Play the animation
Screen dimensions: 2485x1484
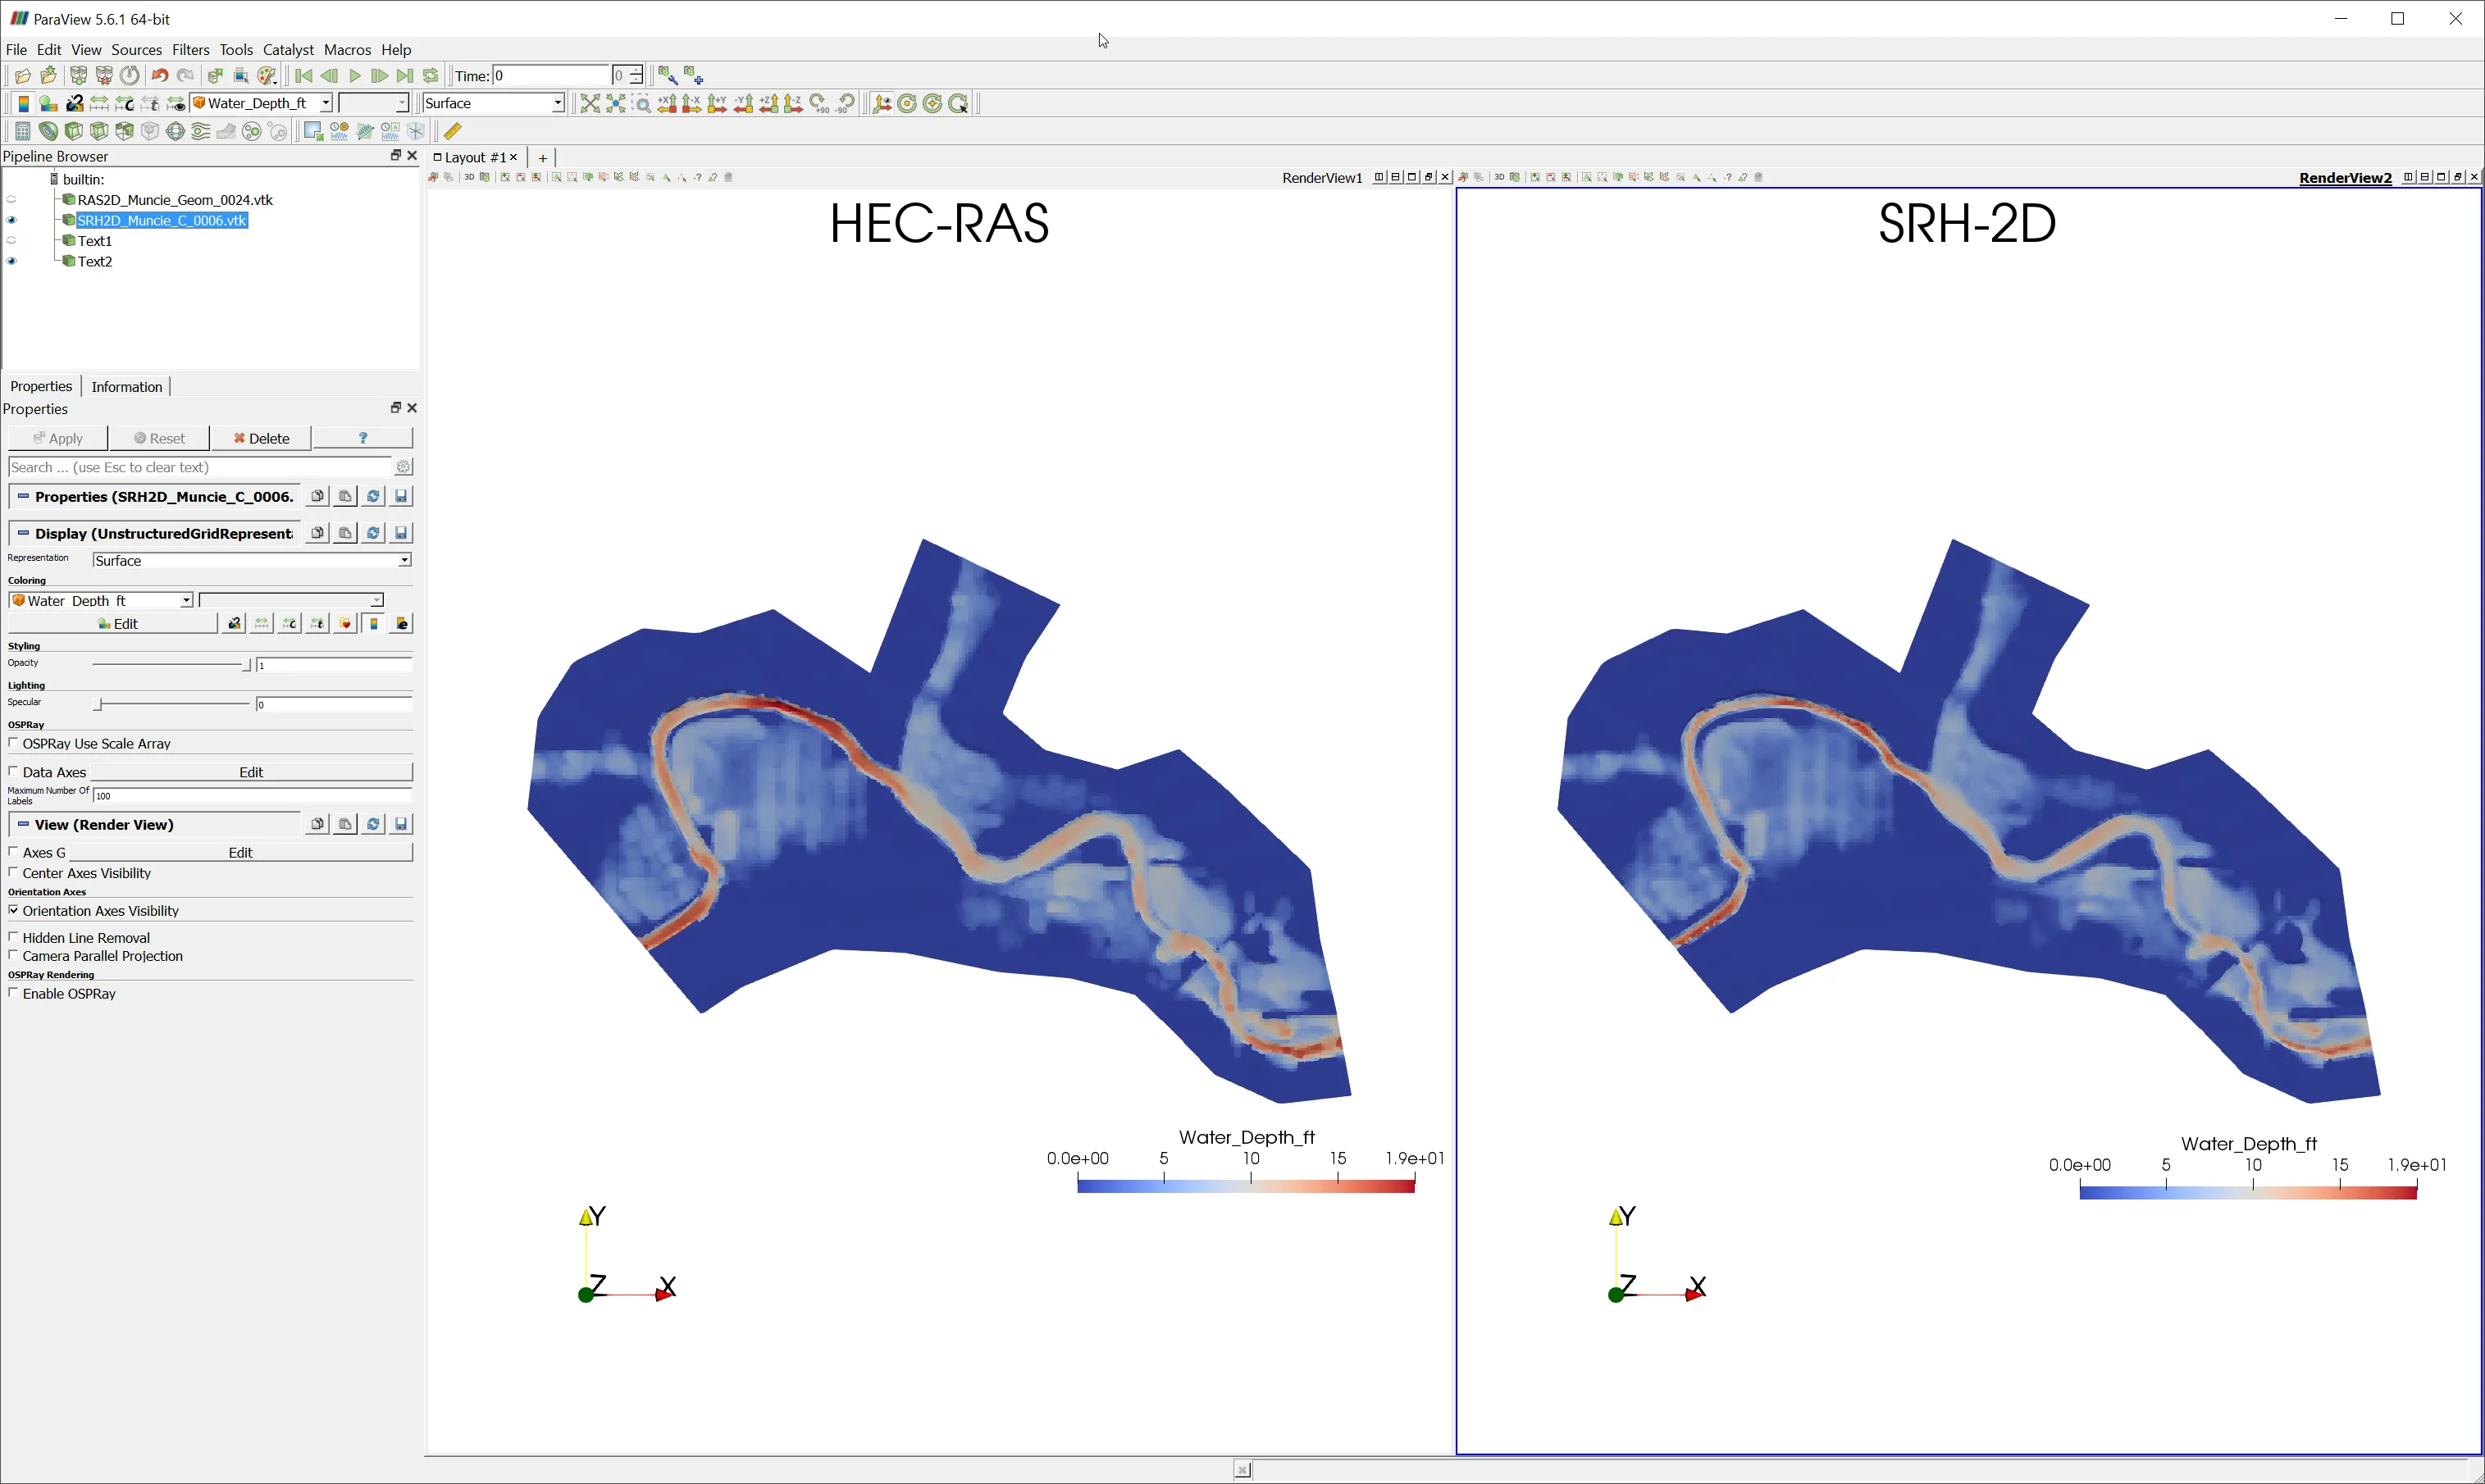point(355,76)
